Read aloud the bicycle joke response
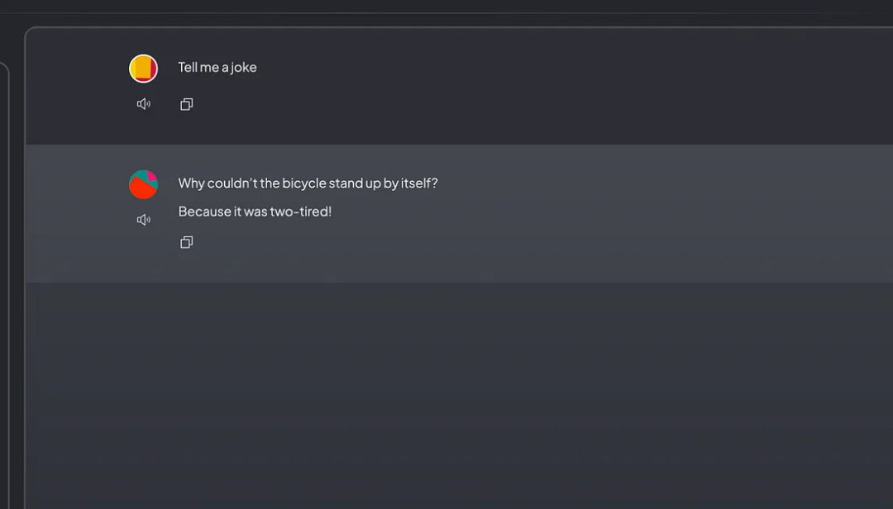Screen dimensions: 893x509 click(144, 220)
